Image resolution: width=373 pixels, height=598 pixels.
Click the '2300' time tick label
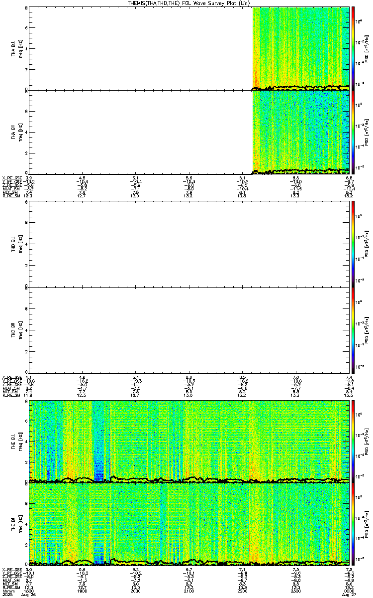coord(295,591)
